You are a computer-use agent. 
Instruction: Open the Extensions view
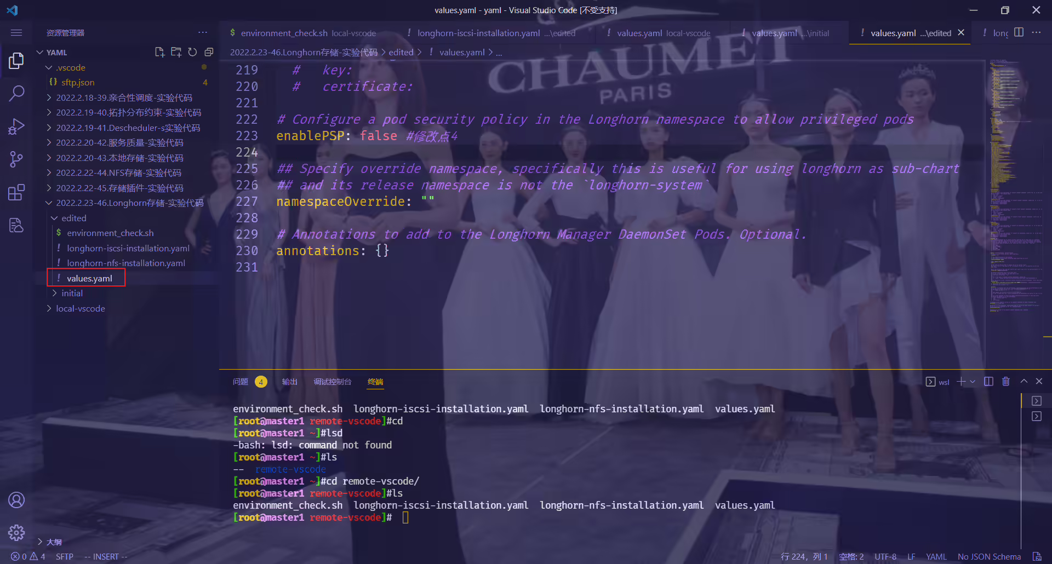[x=16, y=192]
